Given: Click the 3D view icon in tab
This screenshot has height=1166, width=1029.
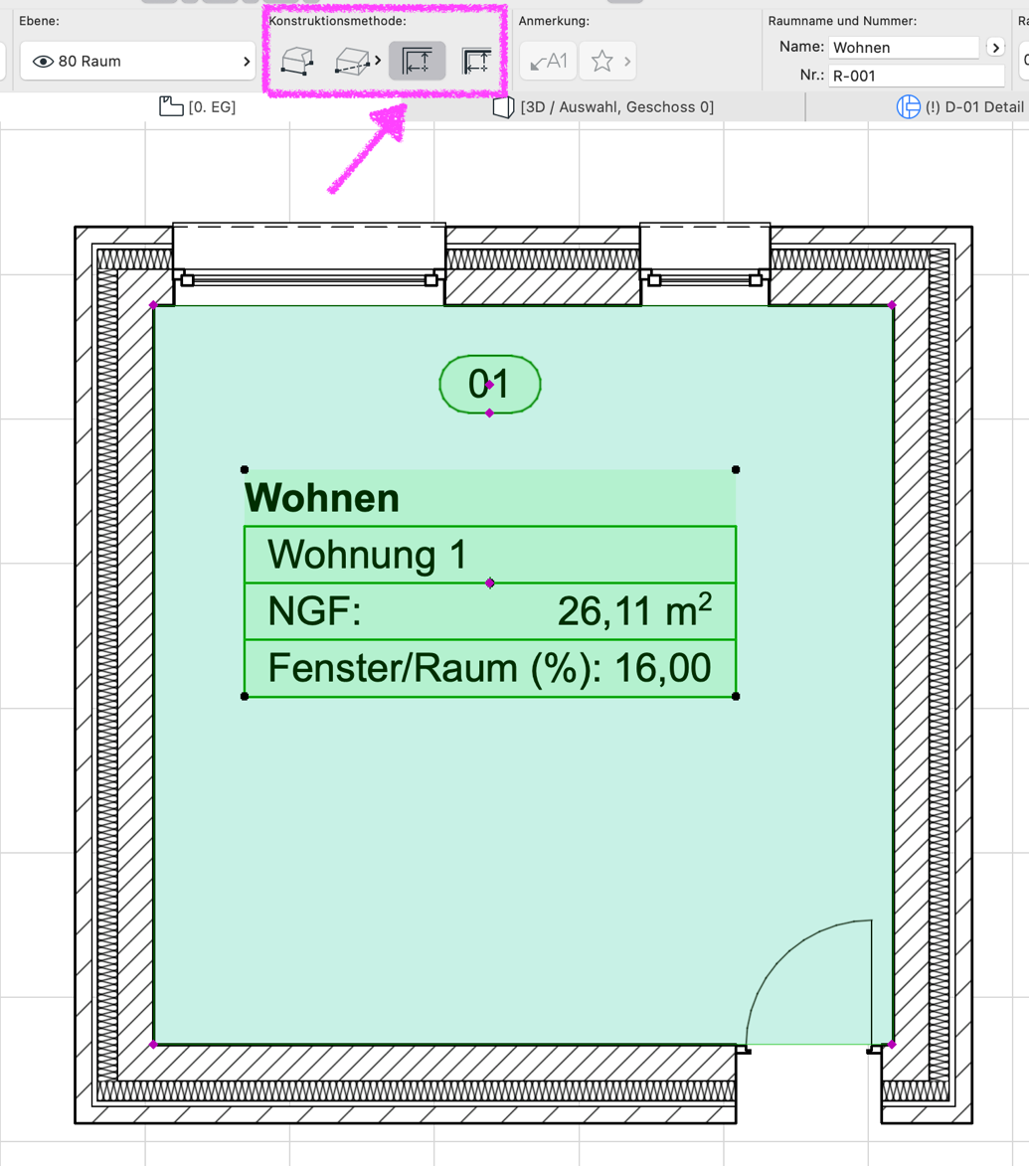Looking at the screenshot, I should click(503, 107).
